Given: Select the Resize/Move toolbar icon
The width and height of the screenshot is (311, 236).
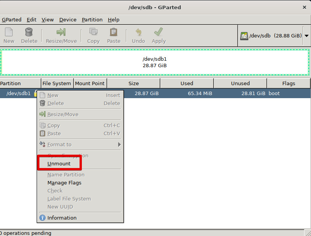Looking at the screenshot, I should pos(61,32).
